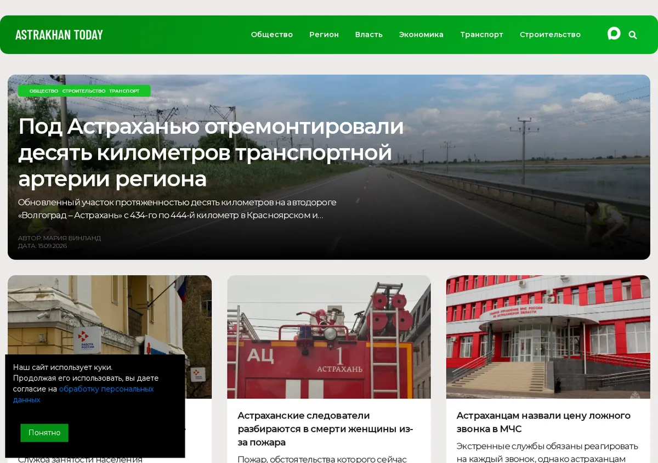Read article about false MChS call price
The height and width of the screenshot is (463, 658).
pyautogui.click(x=543, y=422)
